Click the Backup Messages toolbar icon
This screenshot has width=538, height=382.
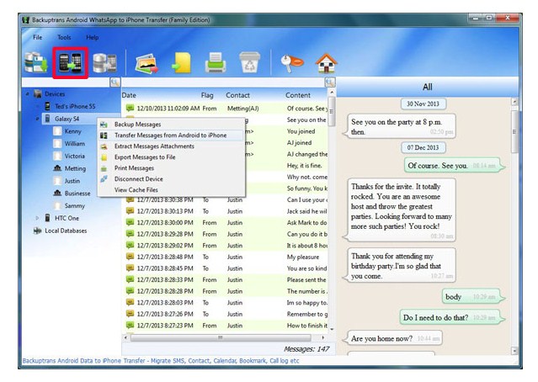coord(36,64)
